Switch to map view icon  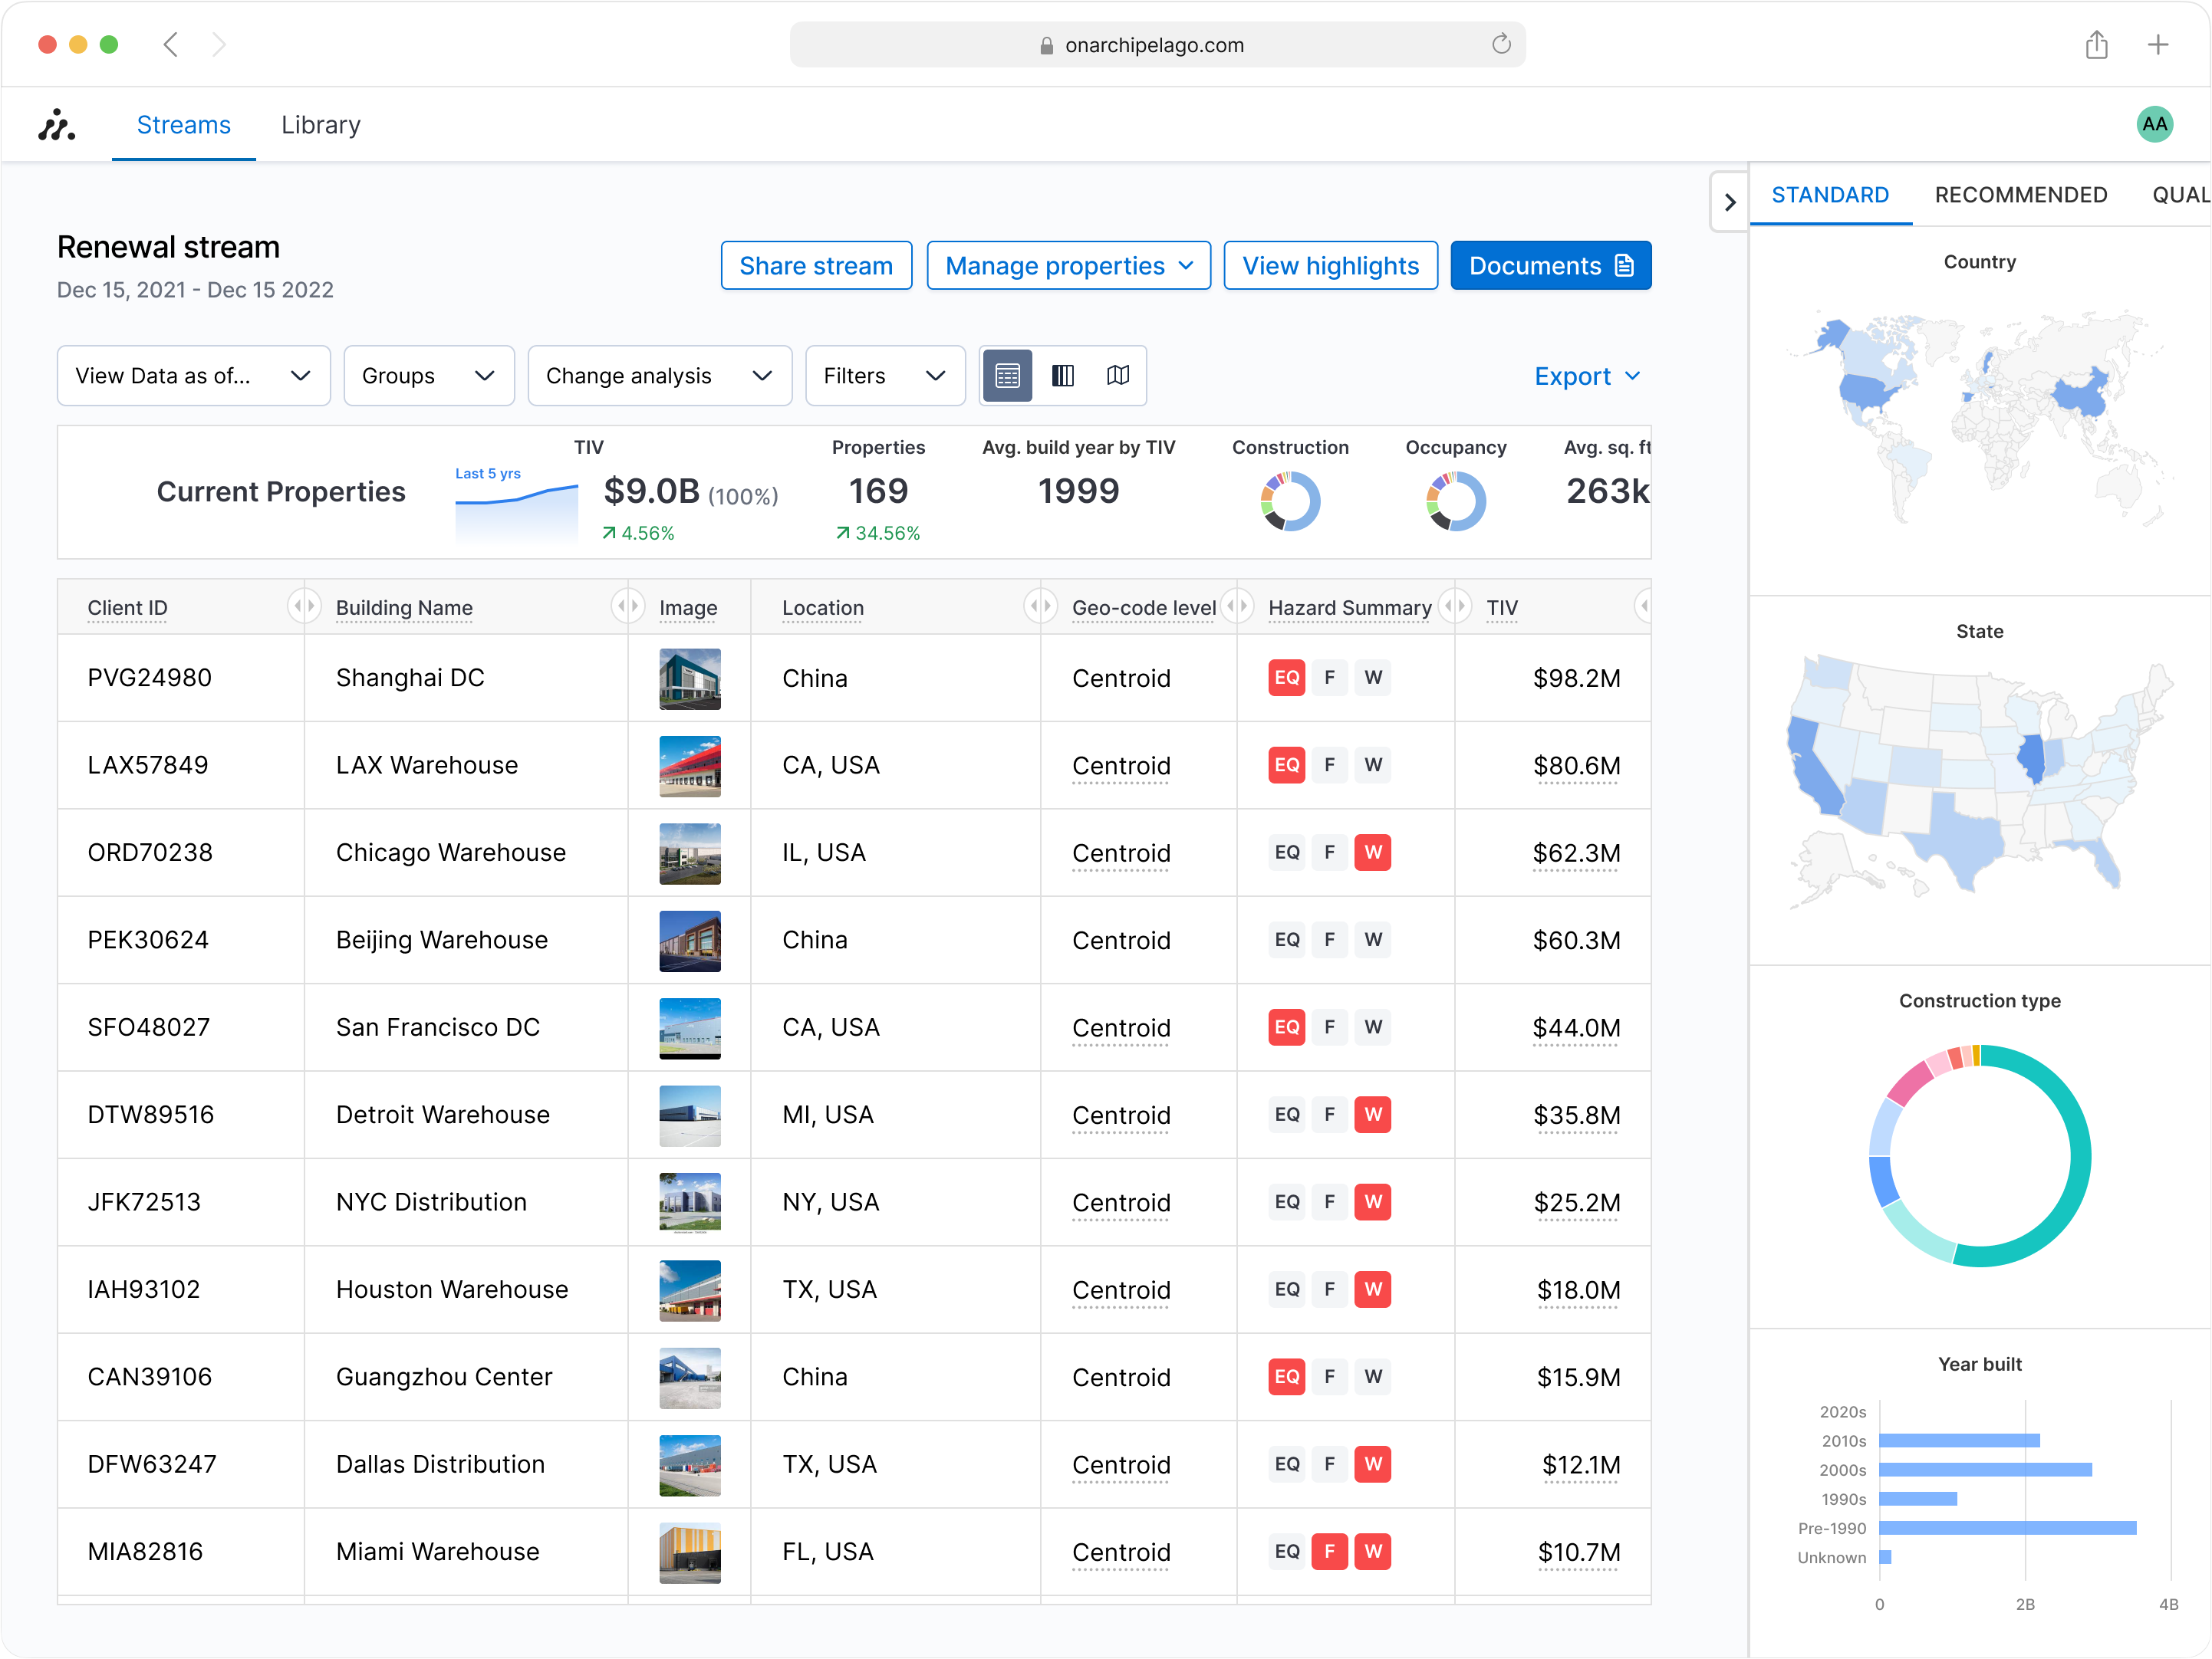click(x=1118, y=376)
